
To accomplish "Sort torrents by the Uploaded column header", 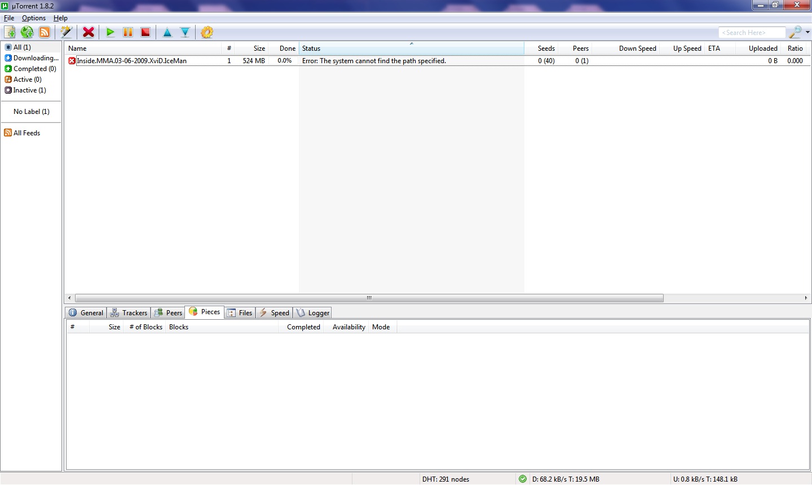I will [x=758, y=48].
